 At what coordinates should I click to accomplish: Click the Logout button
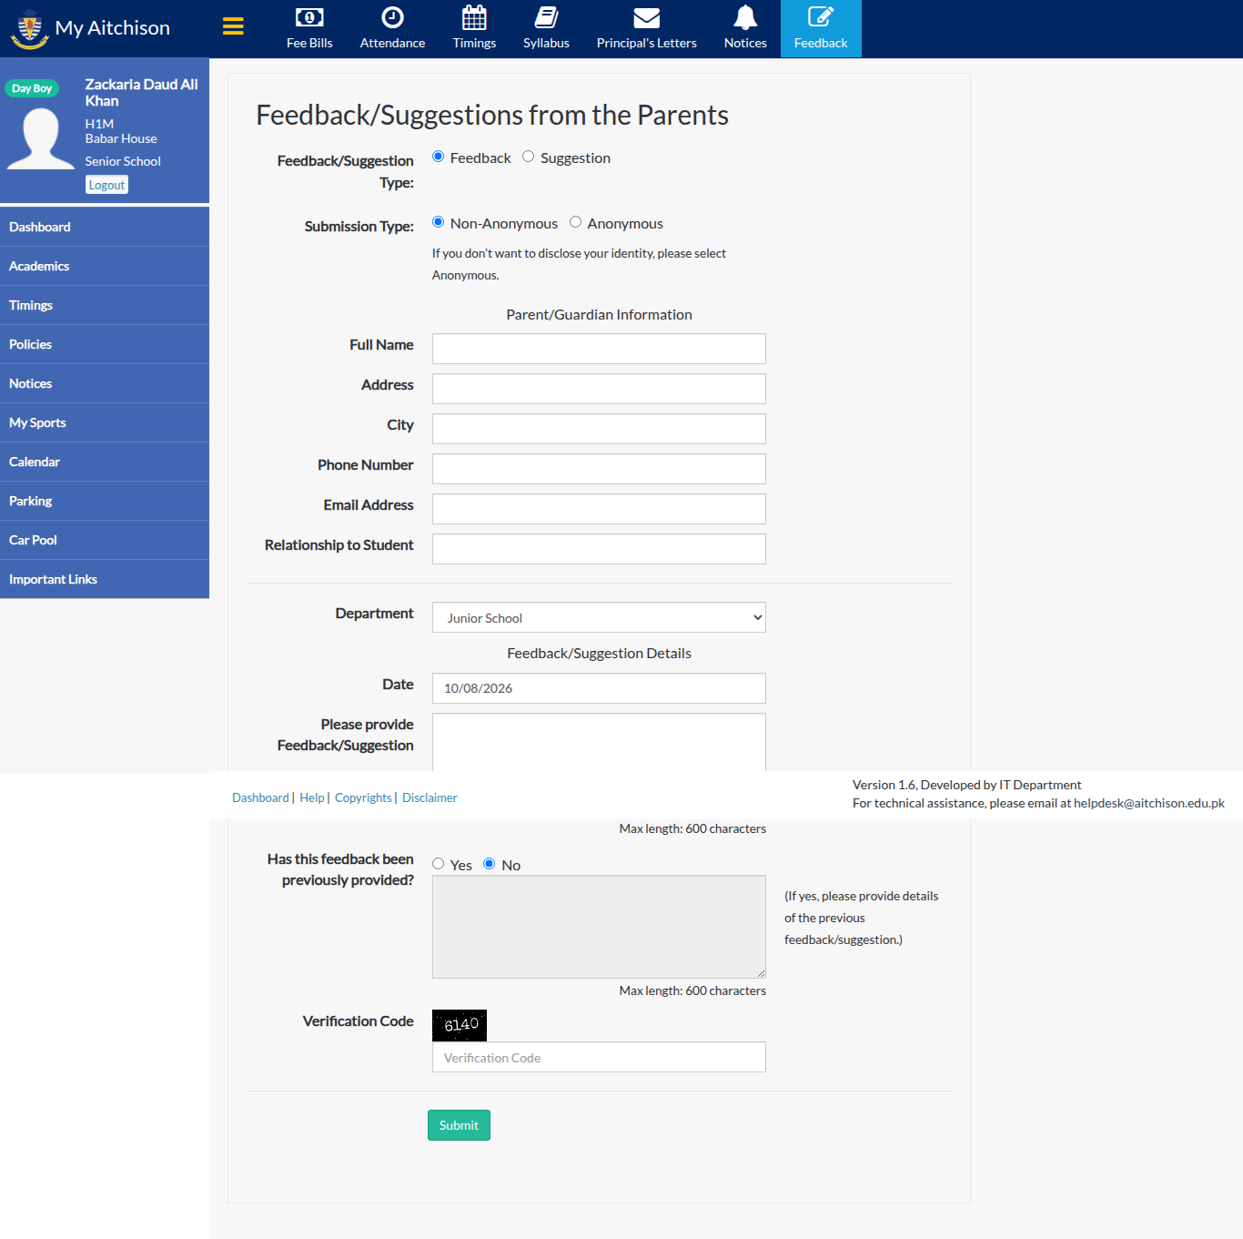click(106, 185)
